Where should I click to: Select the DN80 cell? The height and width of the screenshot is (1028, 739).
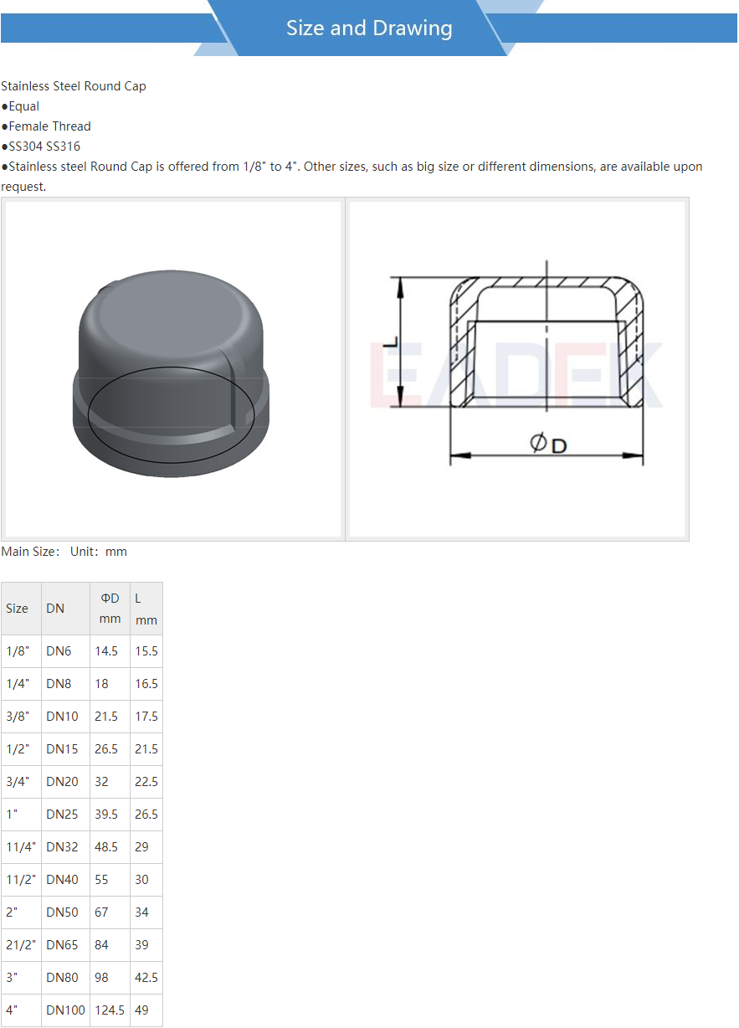(66, 978)
